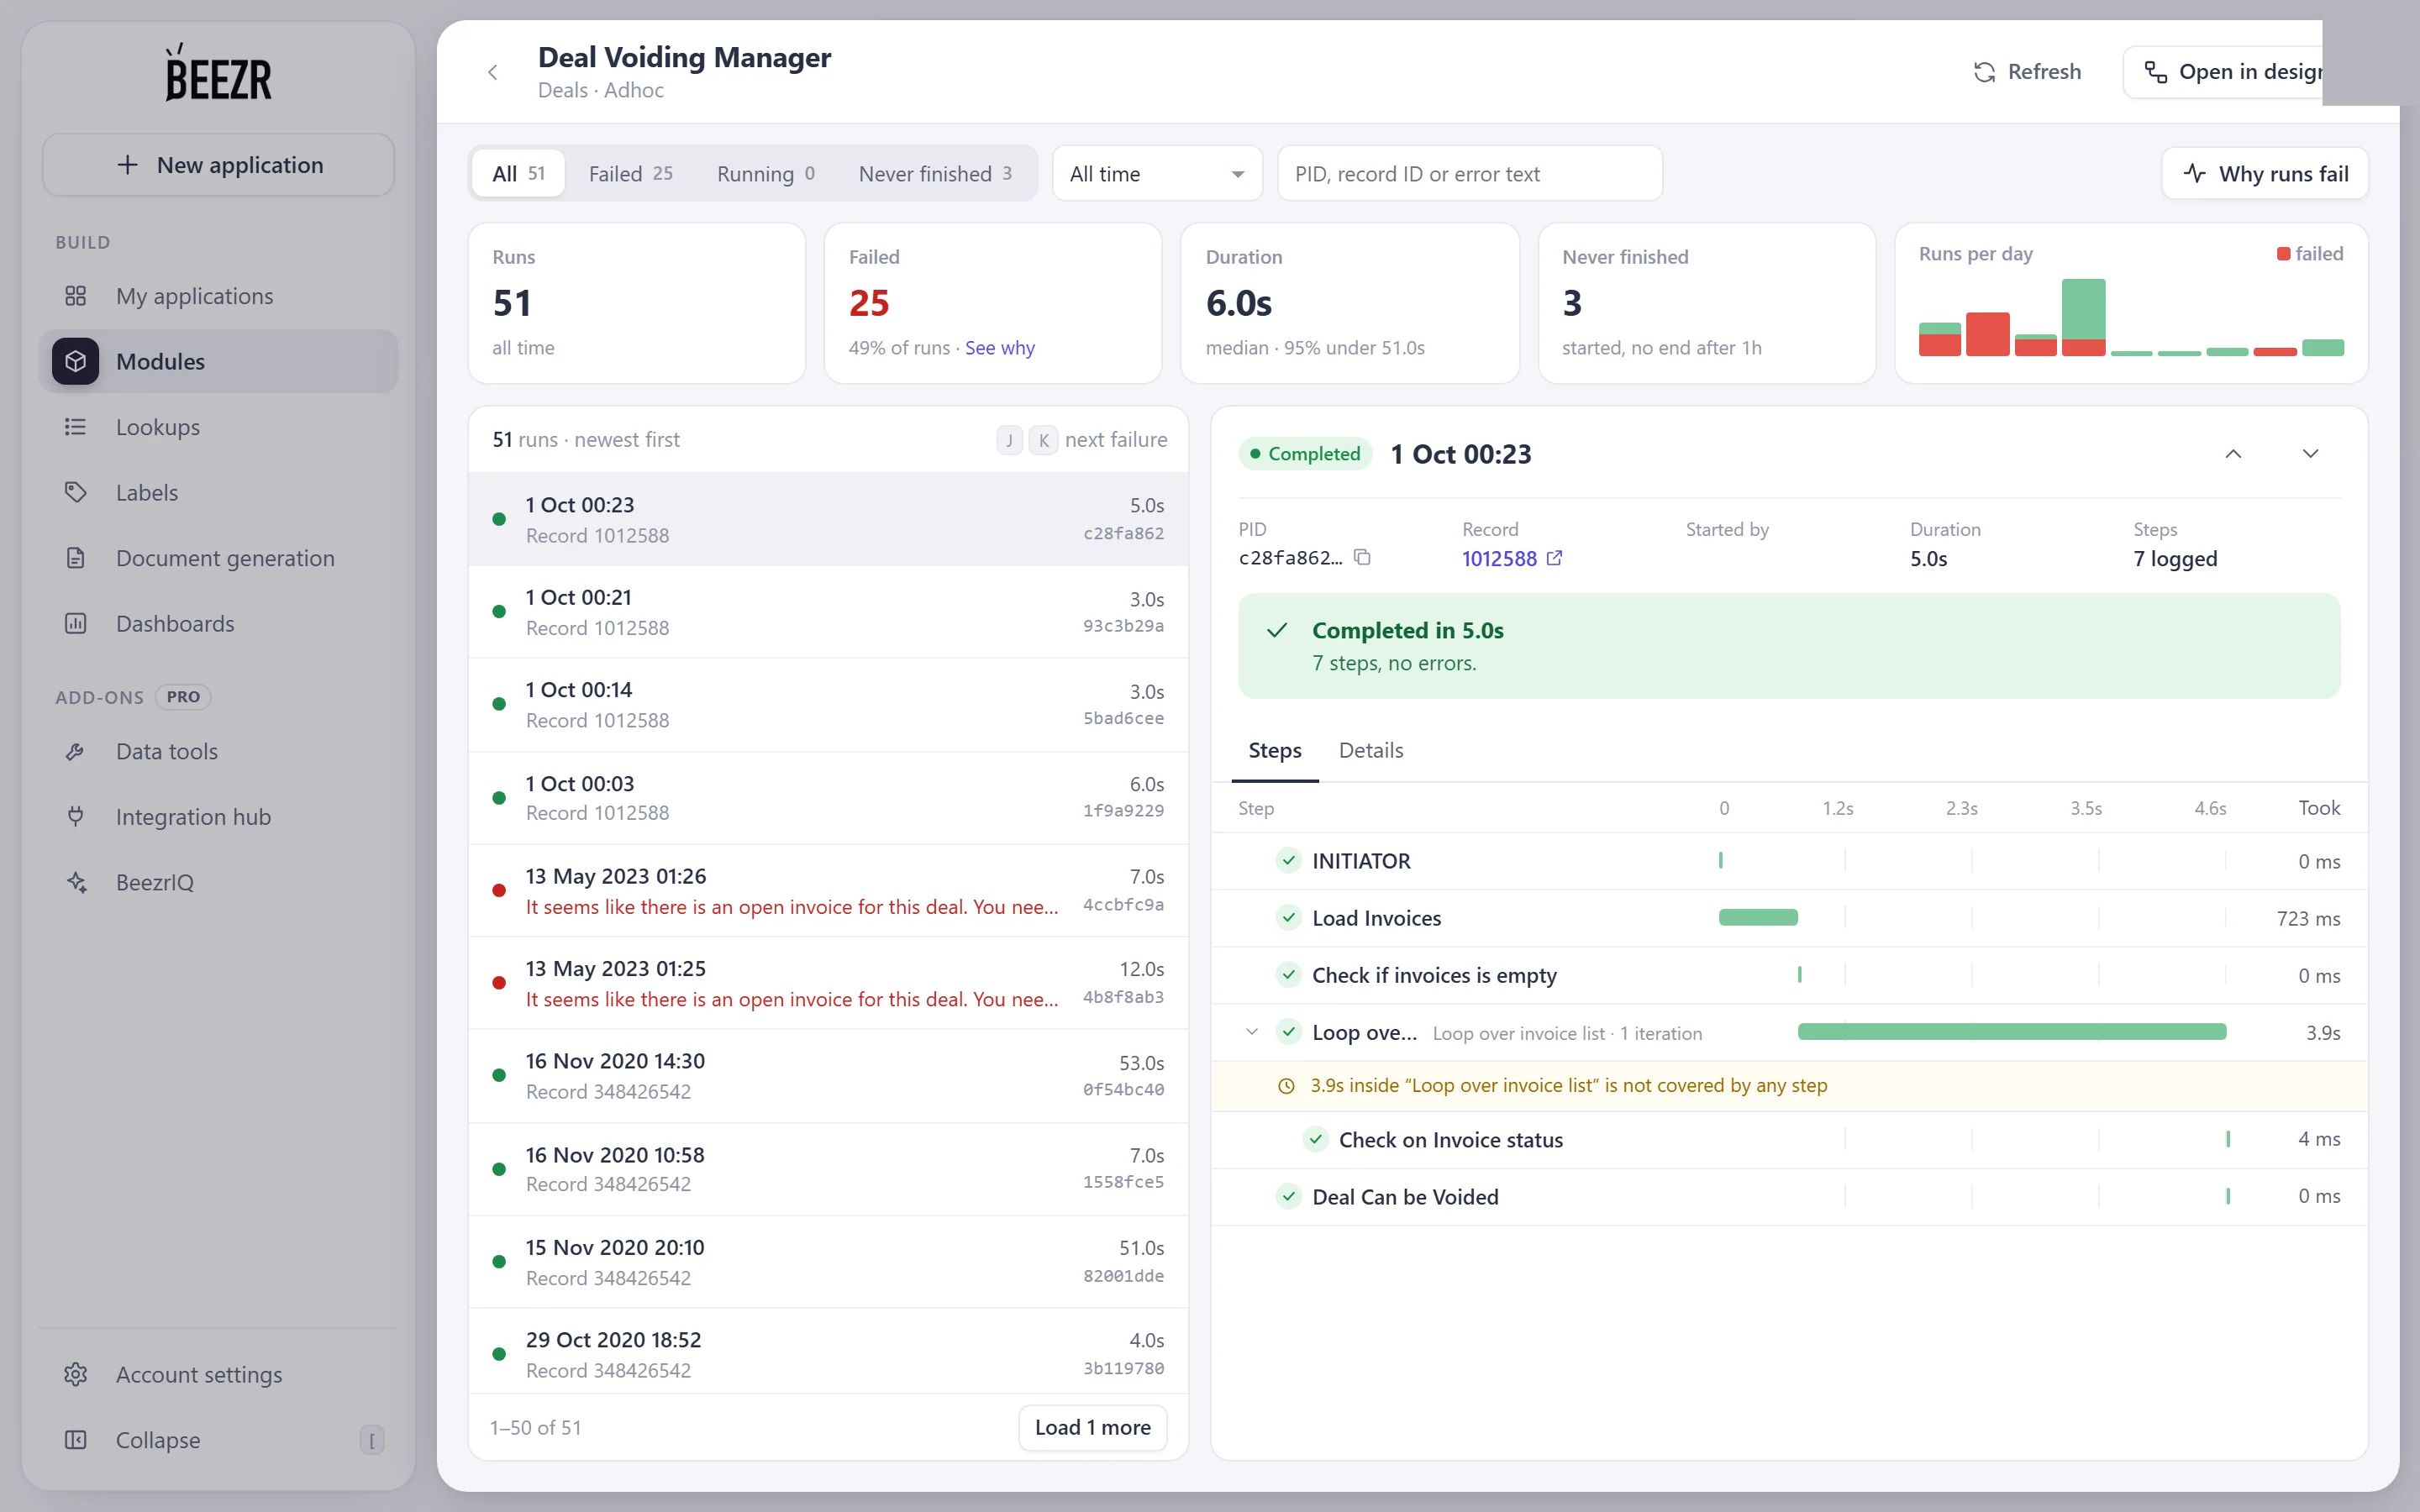Open Integration hub plug item
Viewport: 2420px width, 1512px height.
click(218, 817)
